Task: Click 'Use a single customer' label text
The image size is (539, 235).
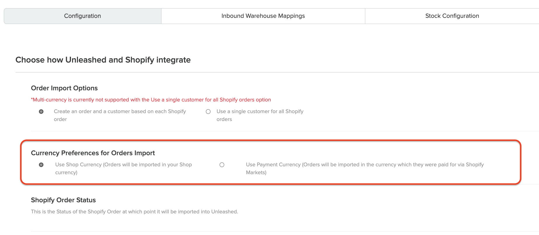Action: pos(260,115)
